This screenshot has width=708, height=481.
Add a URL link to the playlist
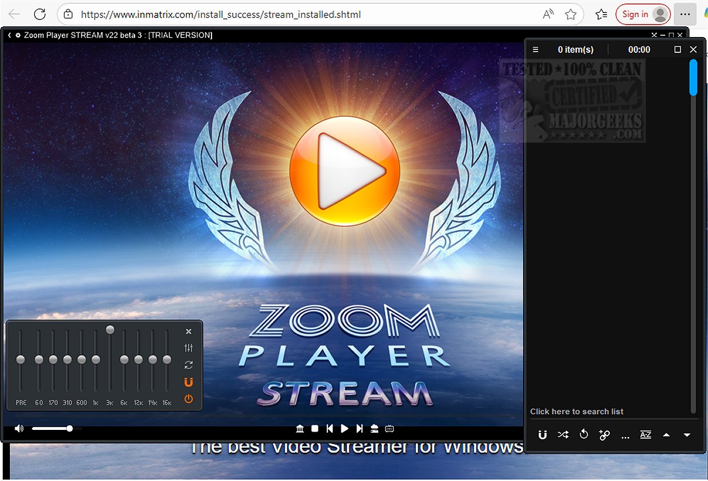tap(604, 435)
